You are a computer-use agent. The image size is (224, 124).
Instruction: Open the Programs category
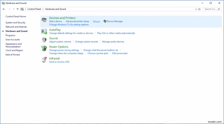[10, 35]
